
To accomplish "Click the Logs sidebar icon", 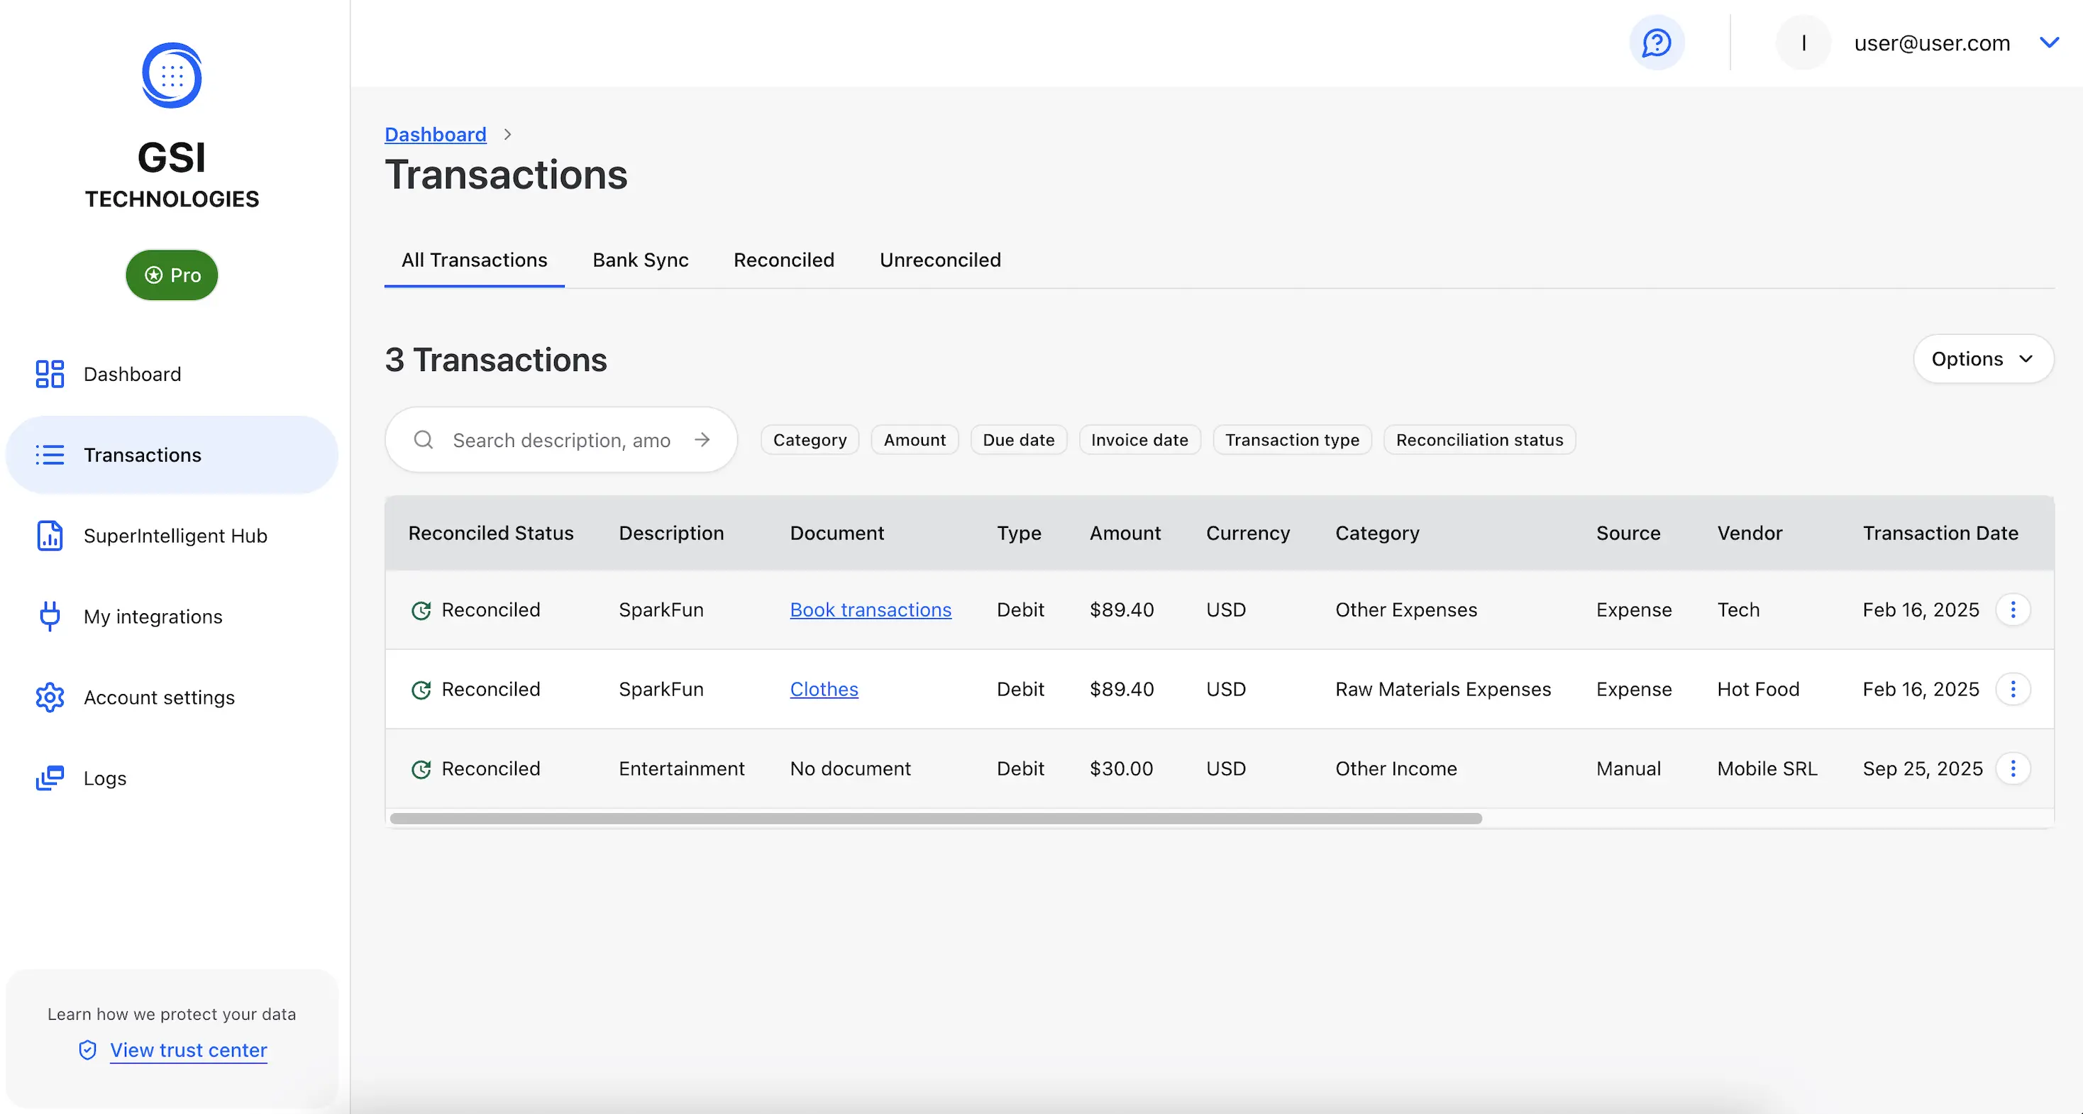I will 50,778.
